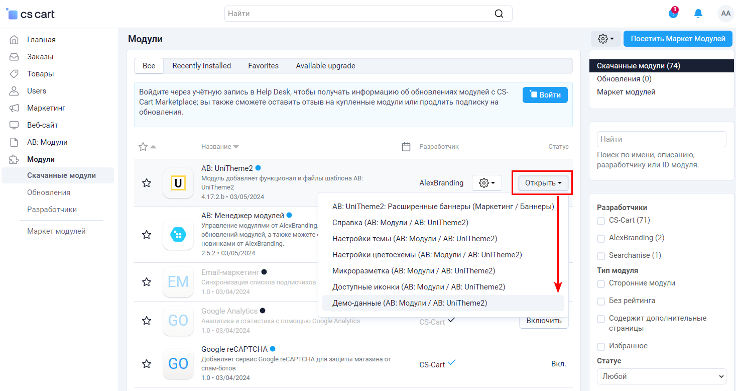Star the Email-маркетинг add-on
The height and width of the screenshot is (391, 736).
click(147, 282)
